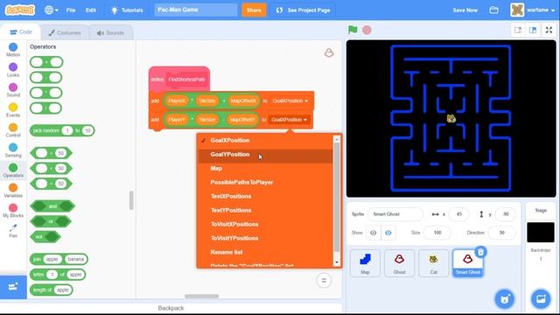560x315 pixels.
Task: Select the 'or' operator block
Action: click(x=51, y=221)
